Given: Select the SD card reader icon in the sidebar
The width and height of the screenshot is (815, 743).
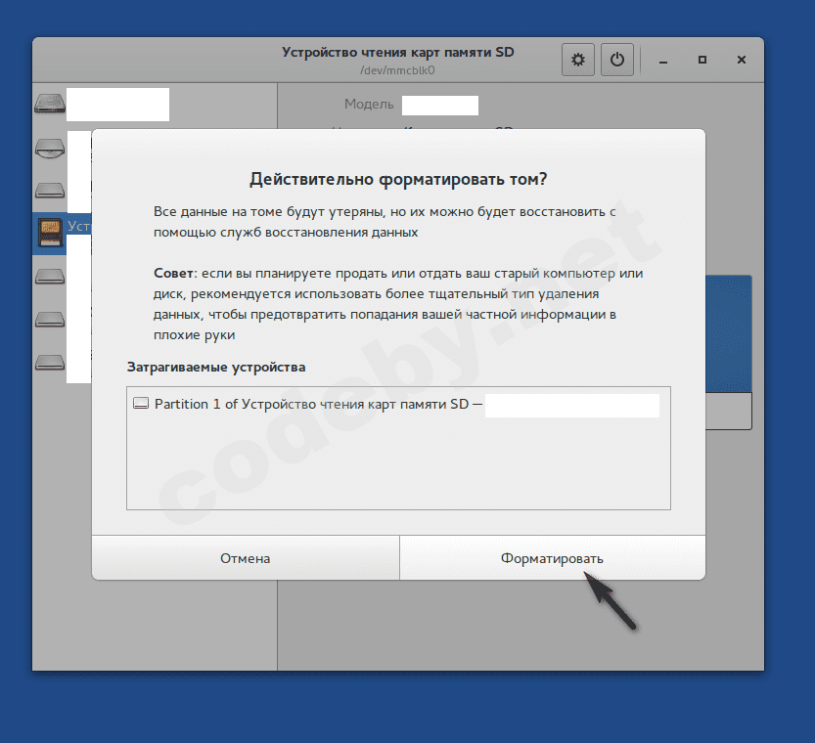Looking at the screenshot, I should point(51,233).
